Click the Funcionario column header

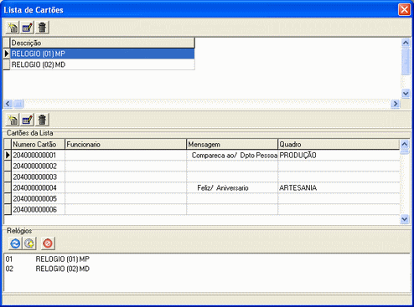point(126,144)
